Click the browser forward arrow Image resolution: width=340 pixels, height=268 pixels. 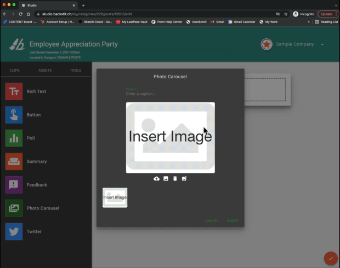coord(13,14)
